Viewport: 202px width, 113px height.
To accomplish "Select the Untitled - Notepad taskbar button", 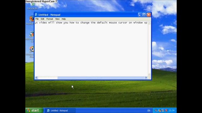I will pyautogui.click(x=60, y=110).
